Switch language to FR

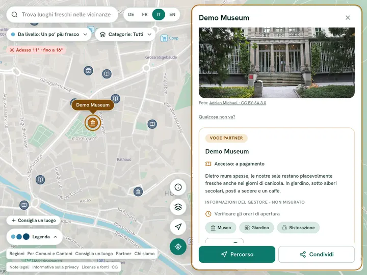pos(145,14)
